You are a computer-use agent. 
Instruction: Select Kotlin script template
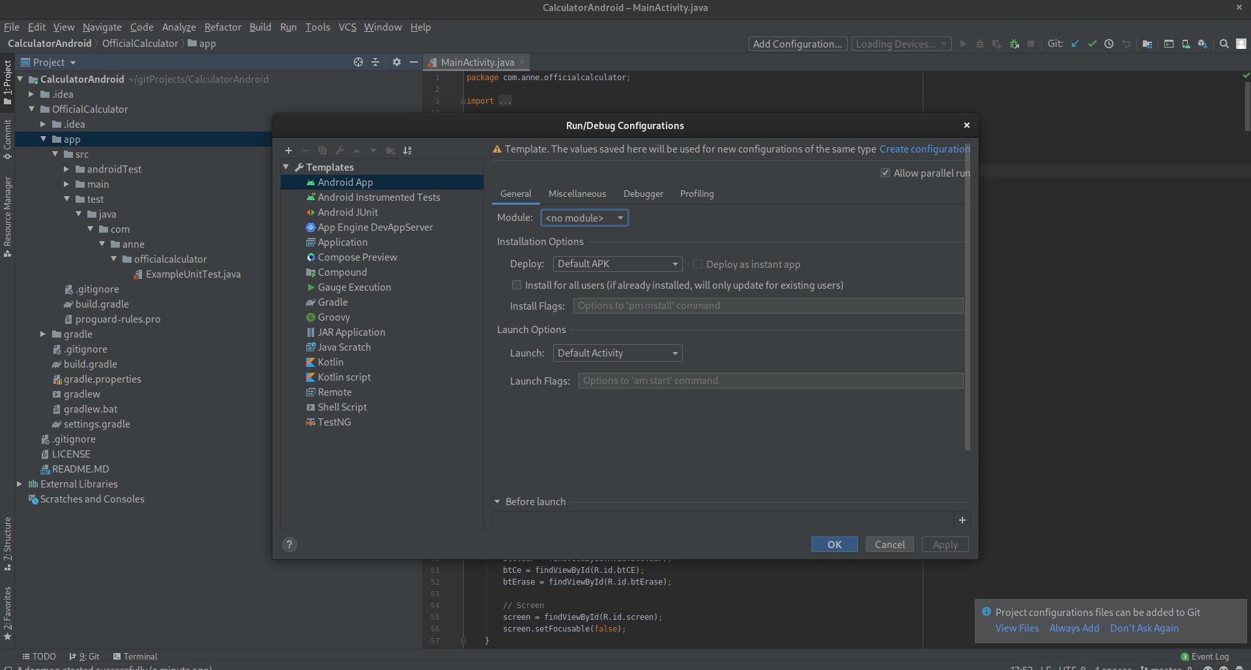pyautogui.click(x=382, y=377)
